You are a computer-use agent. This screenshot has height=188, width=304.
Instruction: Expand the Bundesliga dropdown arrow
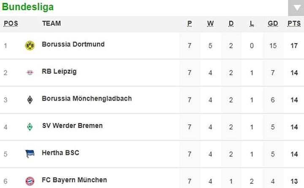[295, 8]
